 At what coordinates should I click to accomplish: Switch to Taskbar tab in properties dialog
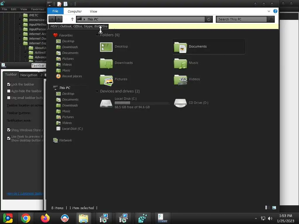[x=11, y=74]
